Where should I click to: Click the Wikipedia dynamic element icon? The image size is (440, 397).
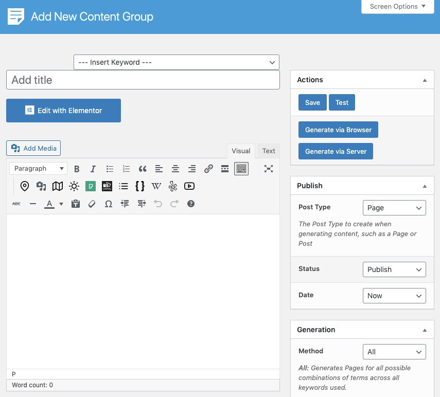point(156,186)
